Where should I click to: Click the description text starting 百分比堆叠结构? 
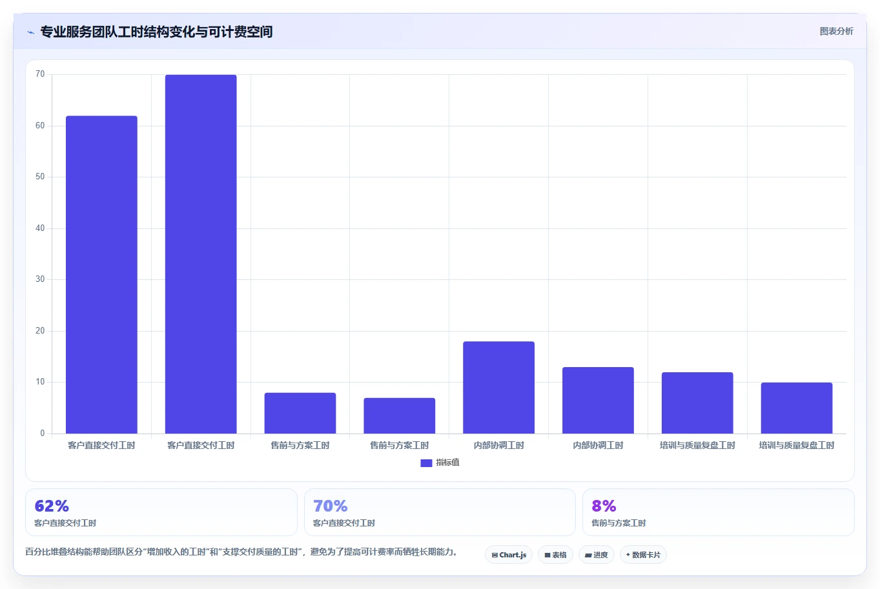coord(241,552)
